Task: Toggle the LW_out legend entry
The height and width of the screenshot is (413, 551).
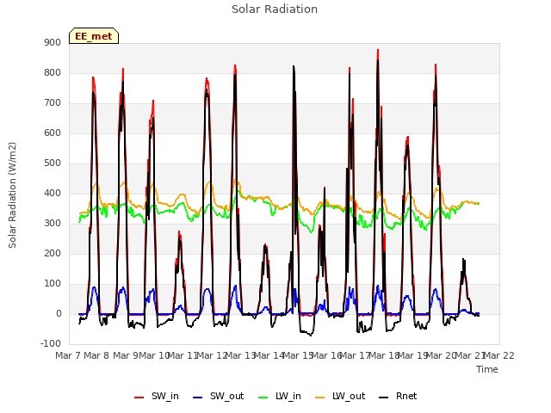Action: tap(340, 397)
